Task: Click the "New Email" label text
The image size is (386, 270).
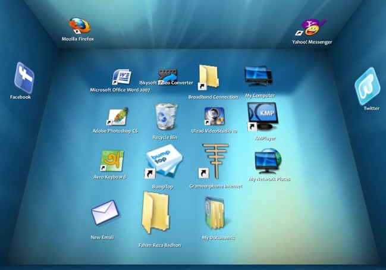Action: (102, 237)
